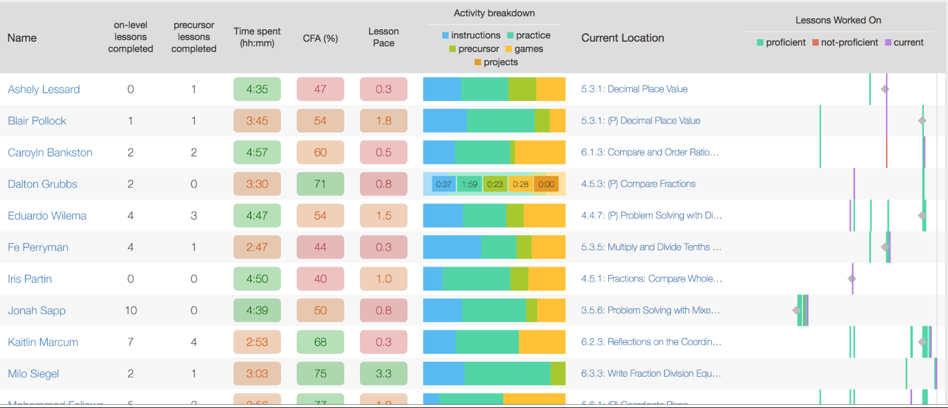Click the purple current legend swatch

point(888,43)
